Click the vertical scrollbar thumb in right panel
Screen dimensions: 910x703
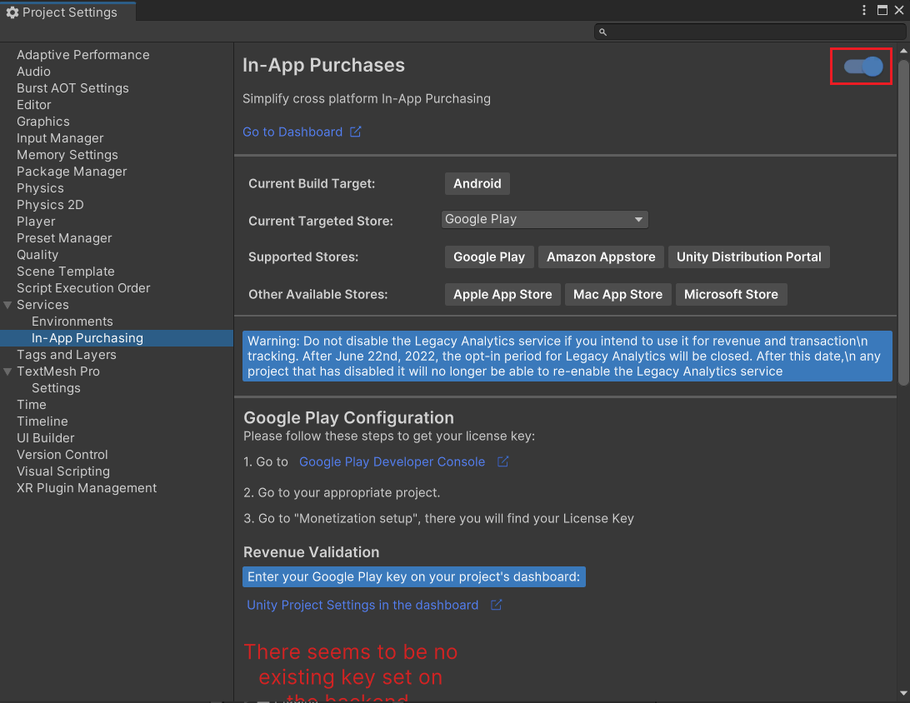pos(903,222)
